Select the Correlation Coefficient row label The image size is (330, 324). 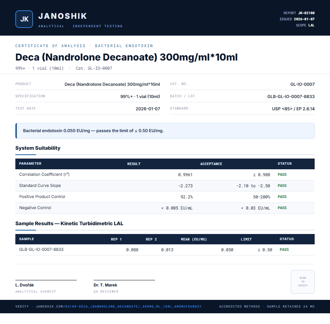point(44,174)
